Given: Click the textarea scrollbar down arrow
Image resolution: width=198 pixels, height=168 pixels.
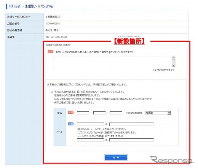Looking at the screenshot, I should tap(174, 65).
